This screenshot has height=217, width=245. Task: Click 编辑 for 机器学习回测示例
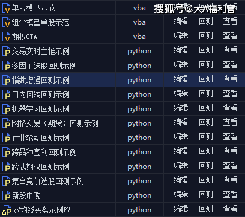181,108
